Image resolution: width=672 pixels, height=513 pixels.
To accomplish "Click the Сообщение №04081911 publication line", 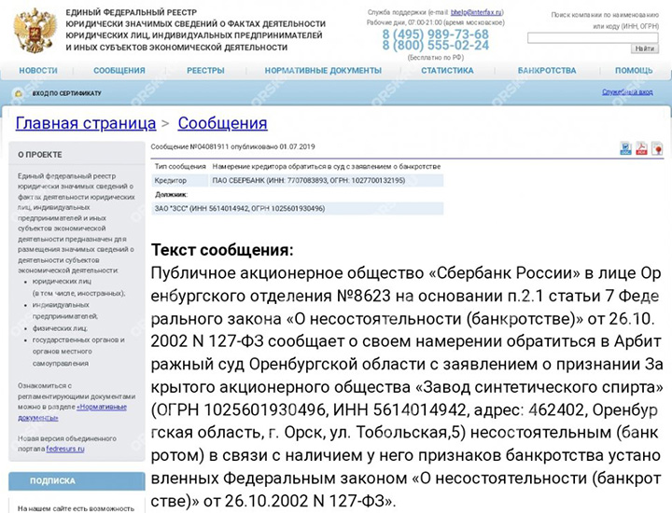I will click(x=232, y=146).
